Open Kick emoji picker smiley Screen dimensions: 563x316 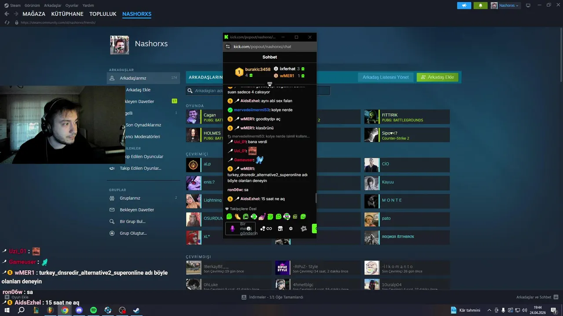[x=249, y=229]
